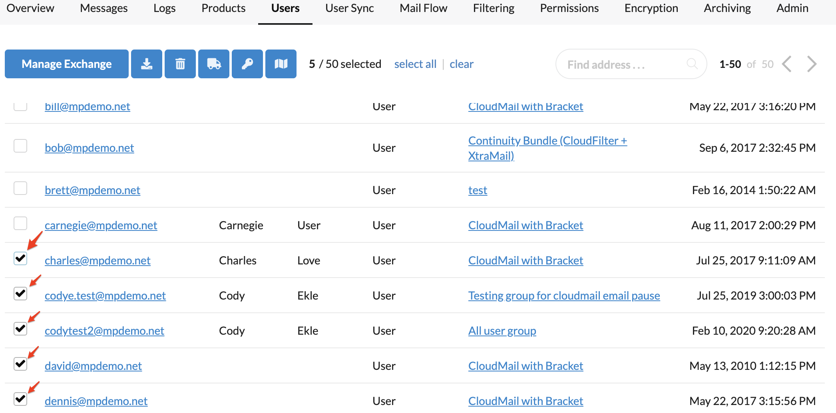Open brett@mpdemo.net user link
This screenshot has height=413, width=836.
pyautogui.click(x=92, y=190)
